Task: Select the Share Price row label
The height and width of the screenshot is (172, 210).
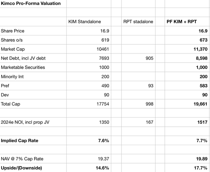Action: point(12,31)
